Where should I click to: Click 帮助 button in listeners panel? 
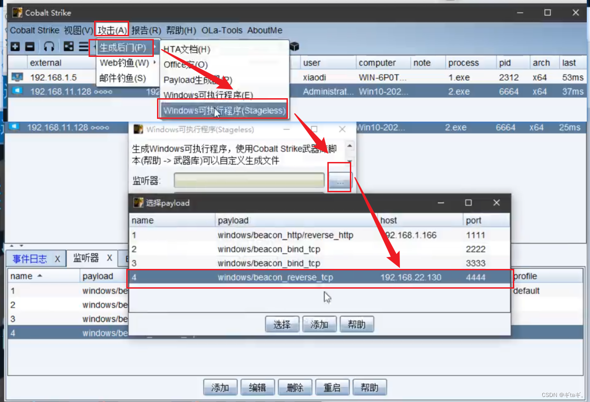(370, 387)
